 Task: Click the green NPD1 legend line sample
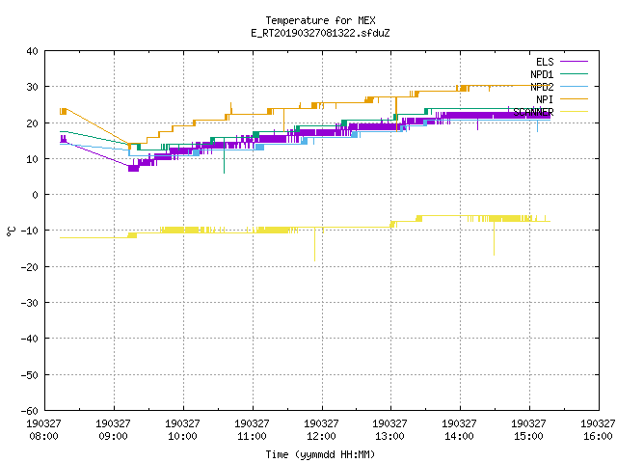pyautogui.click(x=575, y=74)
